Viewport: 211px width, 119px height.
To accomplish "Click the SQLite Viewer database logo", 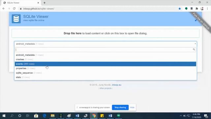I will (x=16, y=19).
